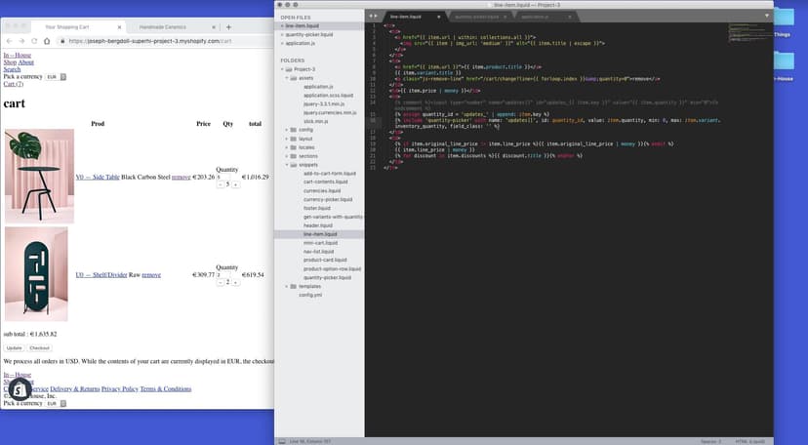808x445 pixels.
Task: Close the line-item.liquid editor tab
Action: [x=438, y=17]
